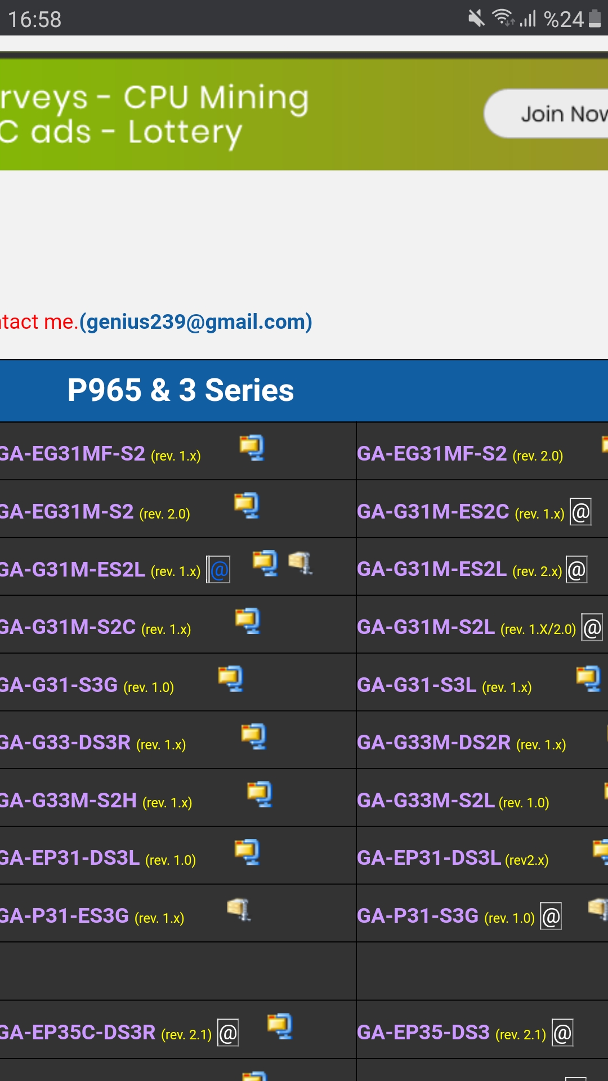Click zip archive icon for GA-P31-ES3G rev. 1.x
Image resolution: width=608 pixels, height=1081 pixels.
(239, 909)
